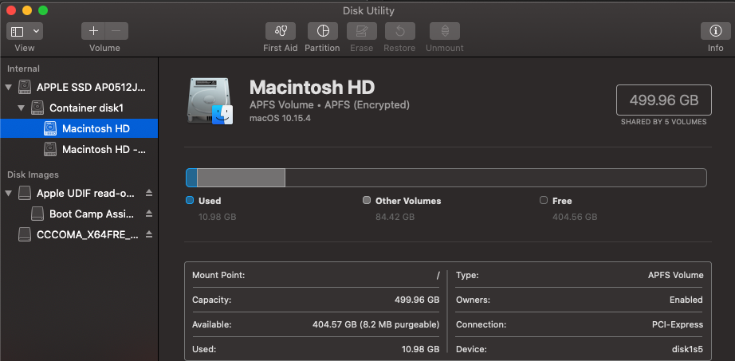
Task: Click the Disk Utility window title
Action: pyautogui.click(x=368, y=10)
